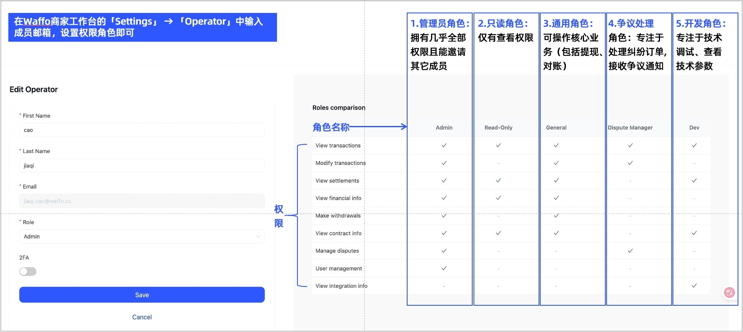Click Dispute Manager checkmark for Manage disputes
The image size is (743, 332).
tap(630, 251)
